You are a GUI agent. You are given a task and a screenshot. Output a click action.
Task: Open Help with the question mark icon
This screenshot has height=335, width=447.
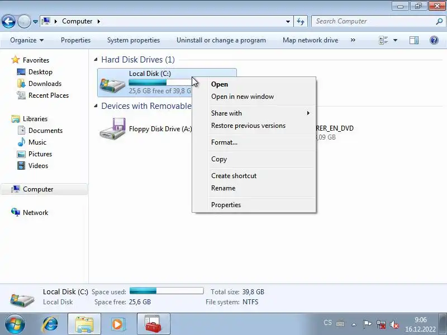tap(434, 40)
